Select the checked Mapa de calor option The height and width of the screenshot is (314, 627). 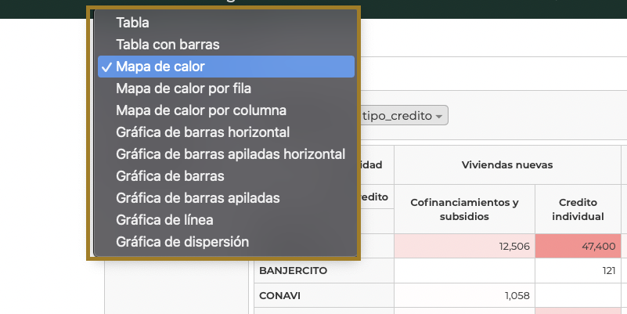click(160, 67)
